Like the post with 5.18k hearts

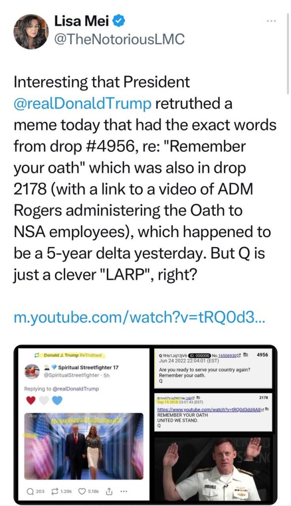click(89, 491)
